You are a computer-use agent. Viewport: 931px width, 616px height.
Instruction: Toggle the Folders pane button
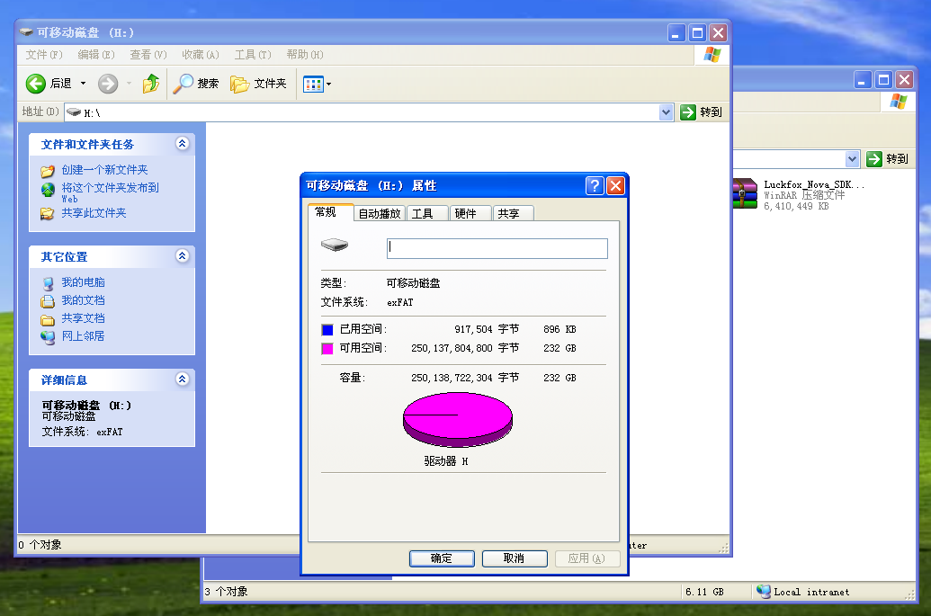pos(240,84)
